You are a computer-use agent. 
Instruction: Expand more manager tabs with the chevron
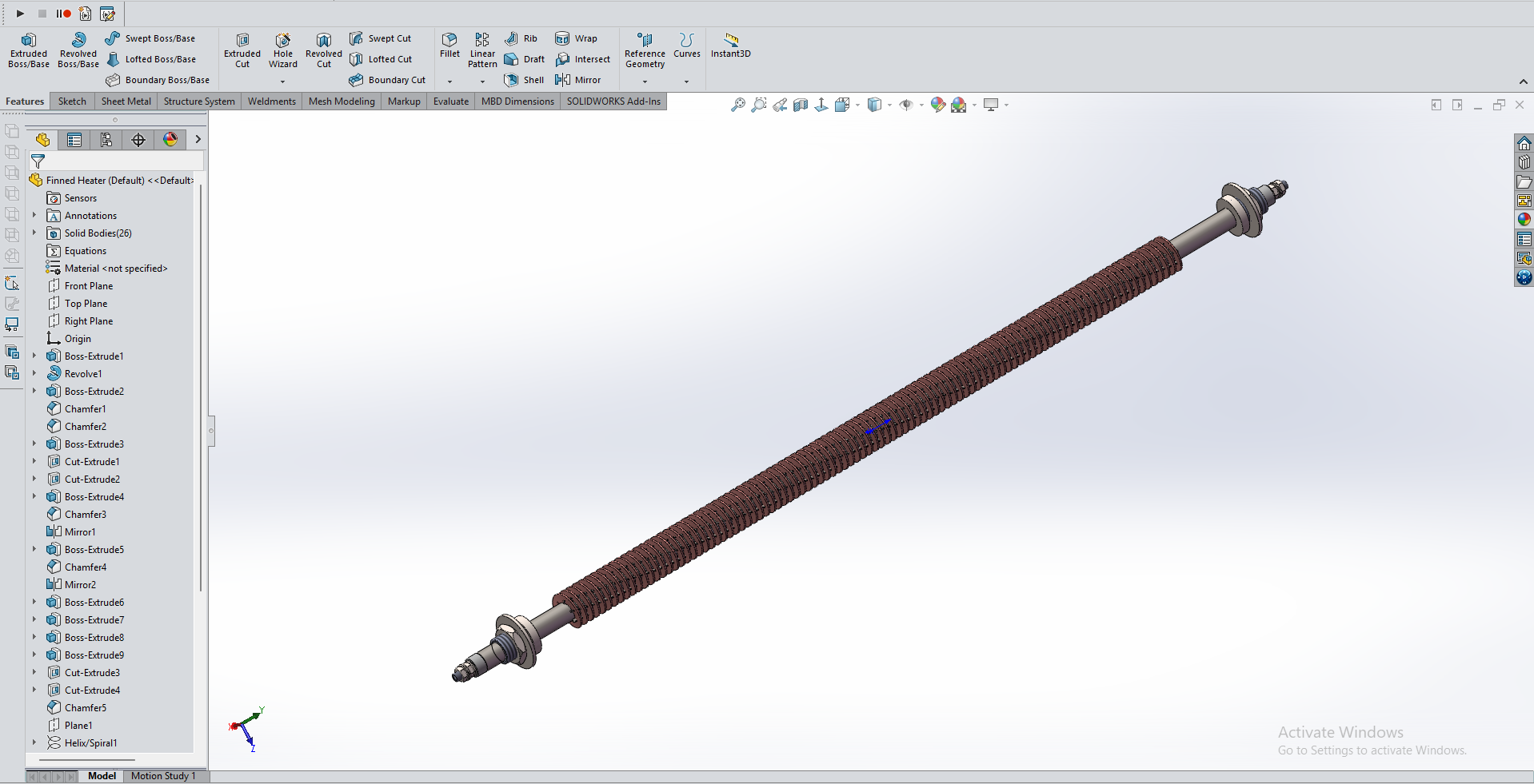198,140
